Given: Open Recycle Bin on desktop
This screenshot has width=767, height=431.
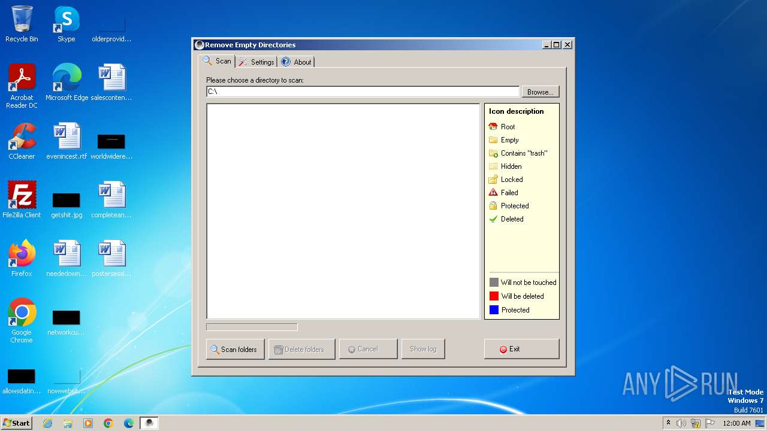Looking at the screenshot, I should [22, 24].
